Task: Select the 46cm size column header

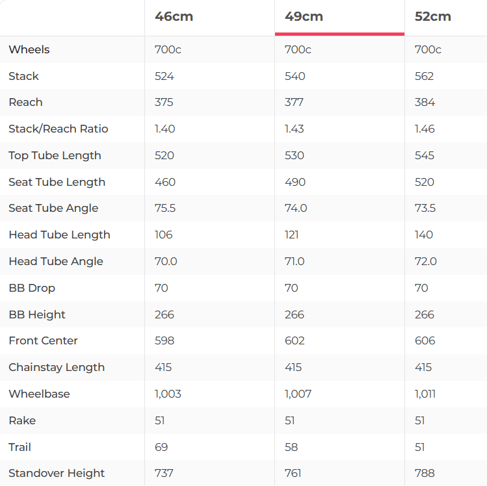Action: pos(174,17)
